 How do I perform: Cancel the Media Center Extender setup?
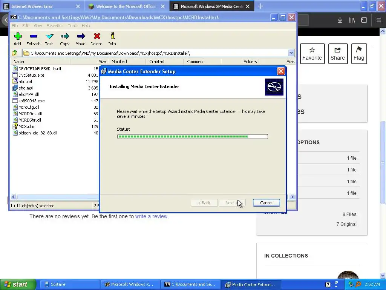266,203
